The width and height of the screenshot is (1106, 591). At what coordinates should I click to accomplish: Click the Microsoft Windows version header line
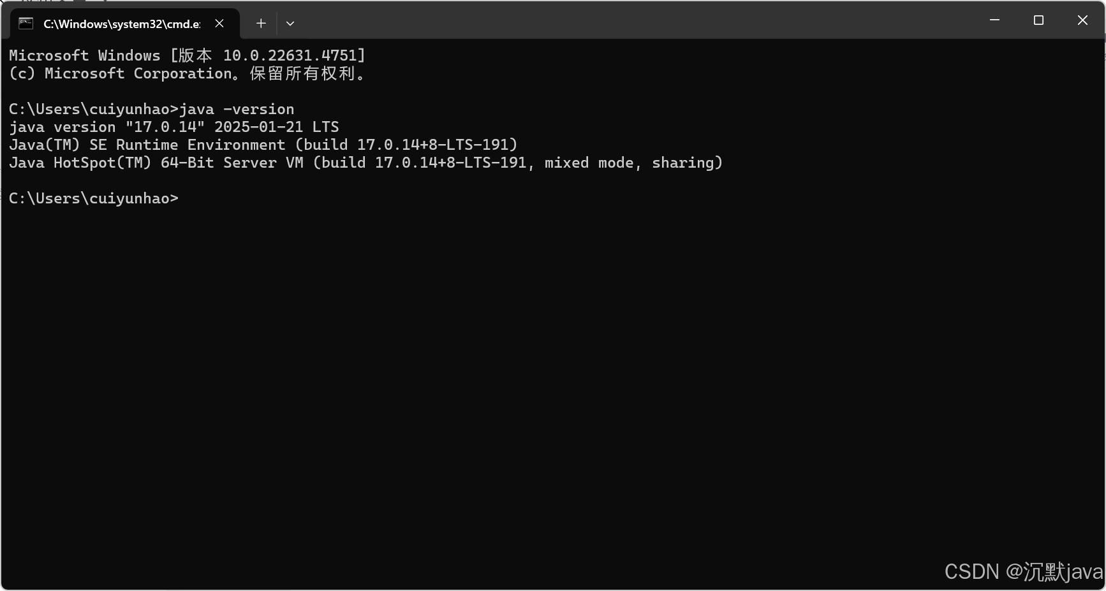point(187,55)
